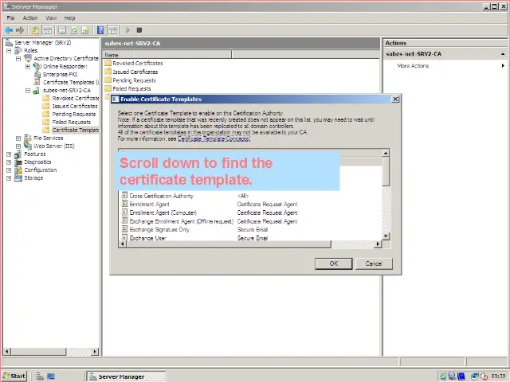Open the Action menu
The width and height of the screenshot is (510, 382).
click(30, 18)
